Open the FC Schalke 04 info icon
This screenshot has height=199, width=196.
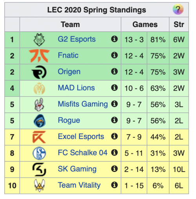pos(114,153)
